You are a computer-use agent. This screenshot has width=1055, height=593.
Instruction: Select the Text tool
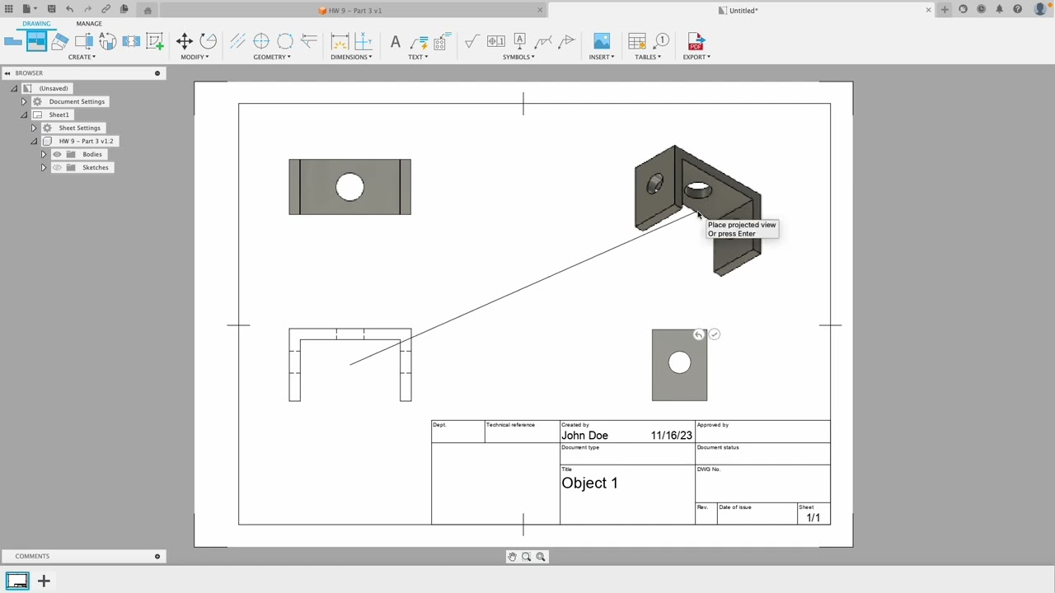(395, 41)
